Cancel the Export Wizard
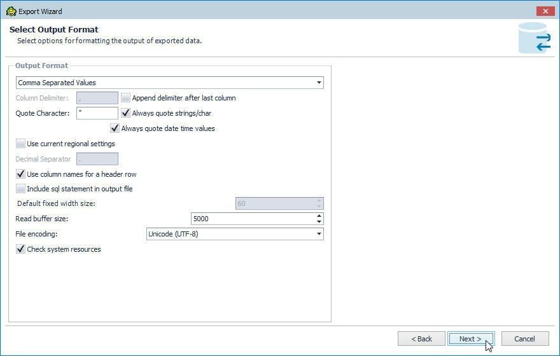Image resolution: width=560 pixels, height=356 pixels. [x=524, y=339]
